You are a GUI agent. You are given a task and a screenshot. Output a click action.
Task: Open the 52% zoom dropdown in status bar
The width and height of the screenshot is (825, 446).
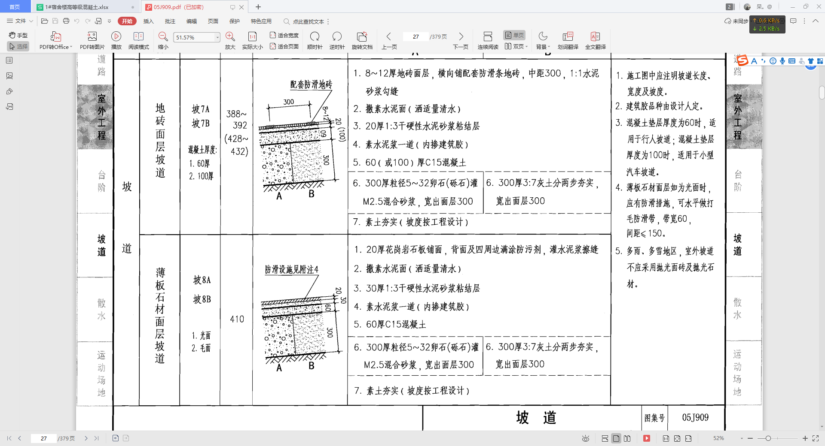click(x=742, y=438)
